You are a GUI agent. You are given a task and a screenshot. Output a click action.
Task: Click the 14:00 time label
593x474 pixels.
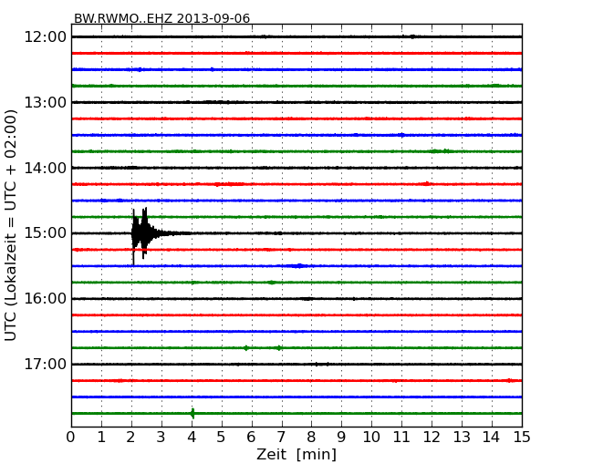click(x=46, y=168)
